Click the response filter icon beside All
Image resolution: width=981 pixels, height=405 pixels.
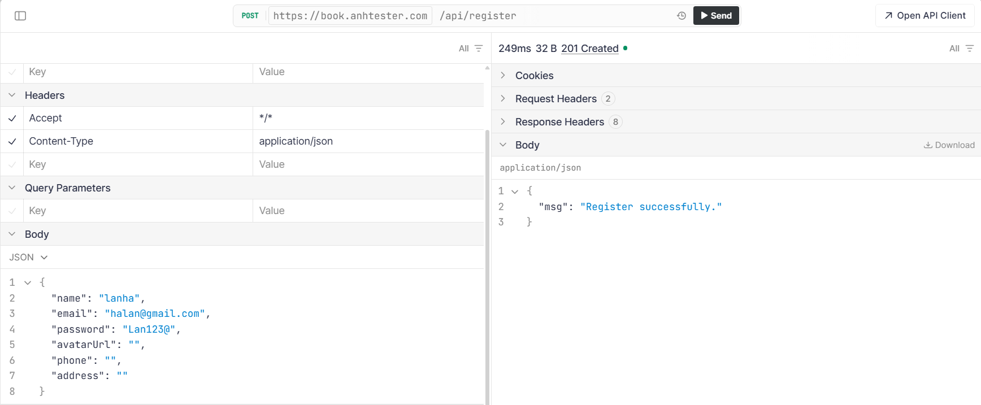969,49
